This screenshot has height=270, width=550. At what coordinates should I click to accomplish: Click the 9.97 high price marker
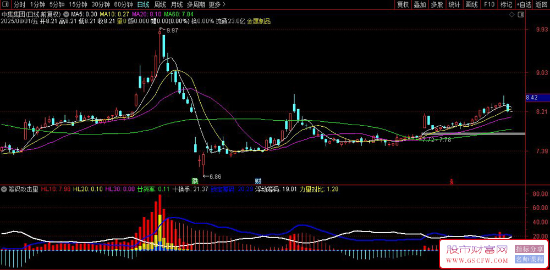click(x=172, y=31)
